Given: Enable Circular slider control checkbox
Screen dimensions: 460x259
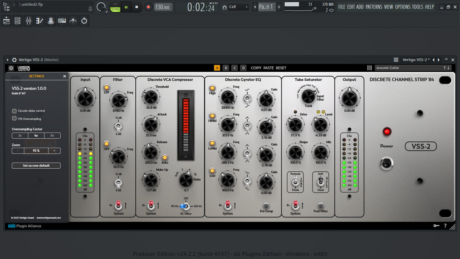Looking at the screenshot, I should point(14,111).
